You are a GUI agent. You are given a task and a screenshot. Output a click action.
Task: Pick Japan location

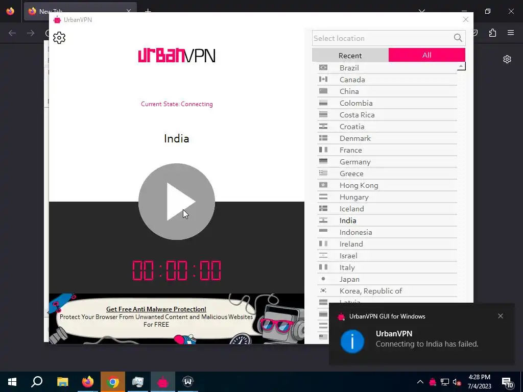tap(387, 279)
